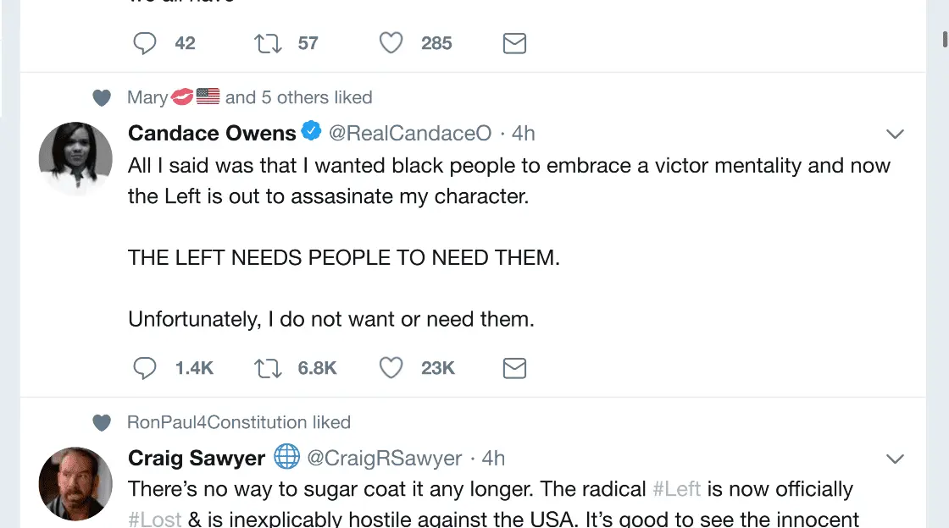Open Candace Owens' profile picture

pos(75,159)
